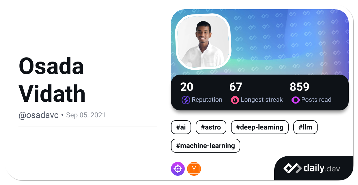Click the Longest streak flame icon
The width and height of the screenshot is (358, 185).
click(x=235, y=100)
